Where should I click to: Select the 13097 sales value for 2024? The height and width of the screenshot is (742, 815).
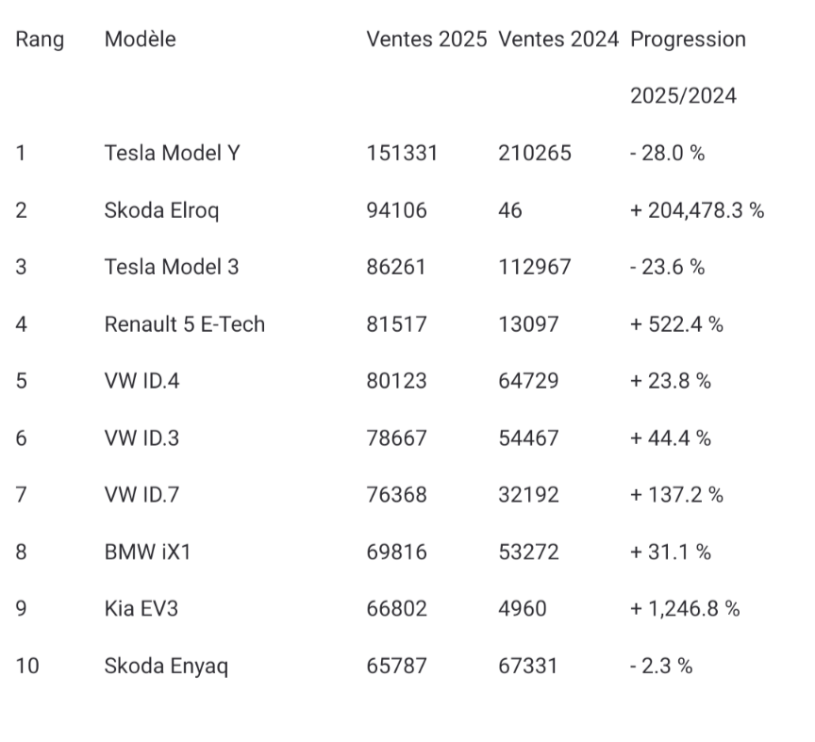point(528,324)
